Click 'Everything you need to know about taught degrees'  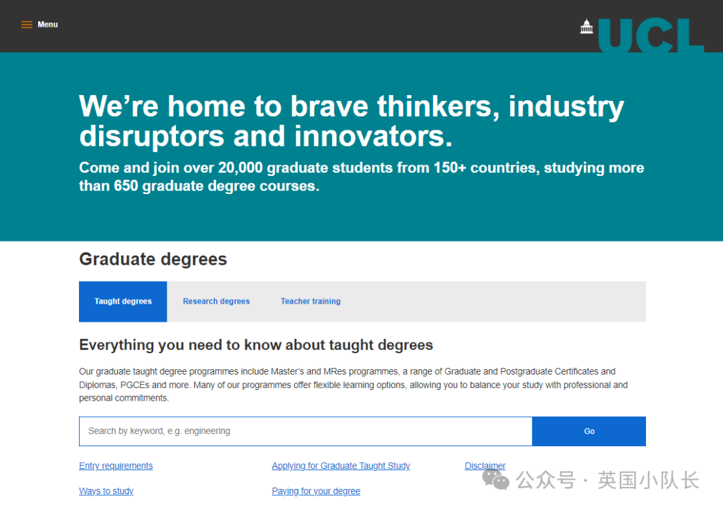[256, 345]
